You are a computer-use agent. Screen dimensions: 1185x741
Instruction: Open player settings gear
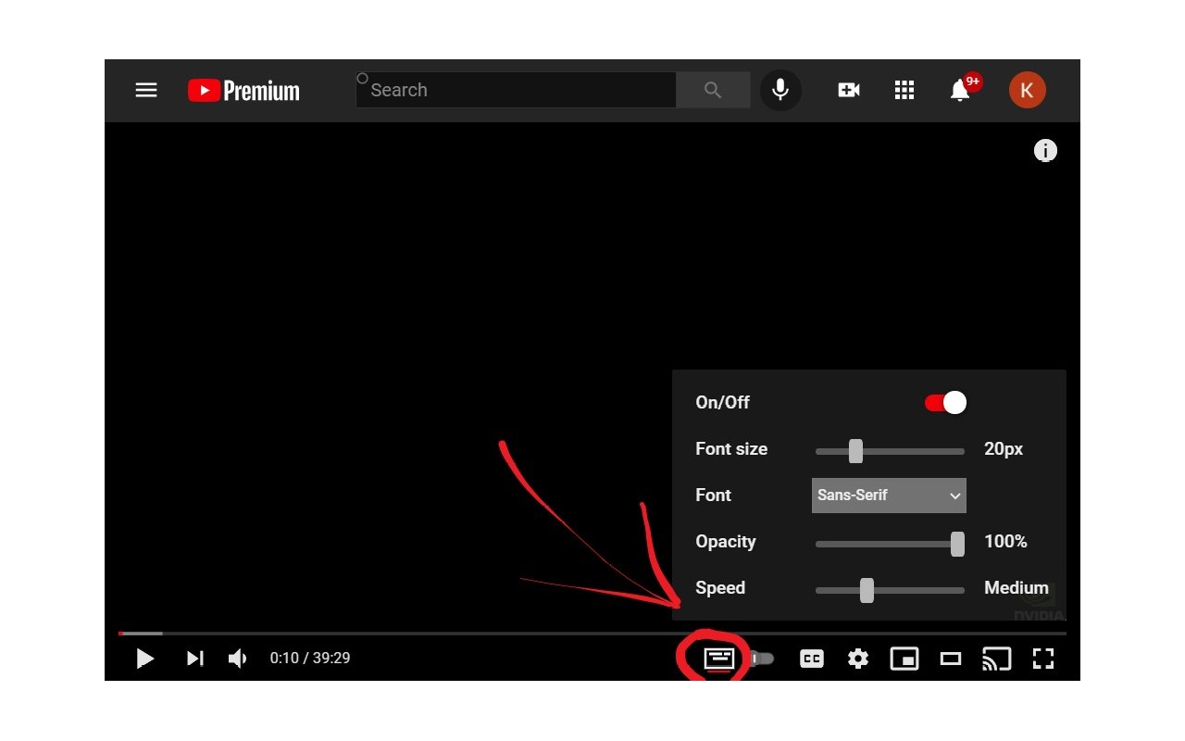point(858,659)
